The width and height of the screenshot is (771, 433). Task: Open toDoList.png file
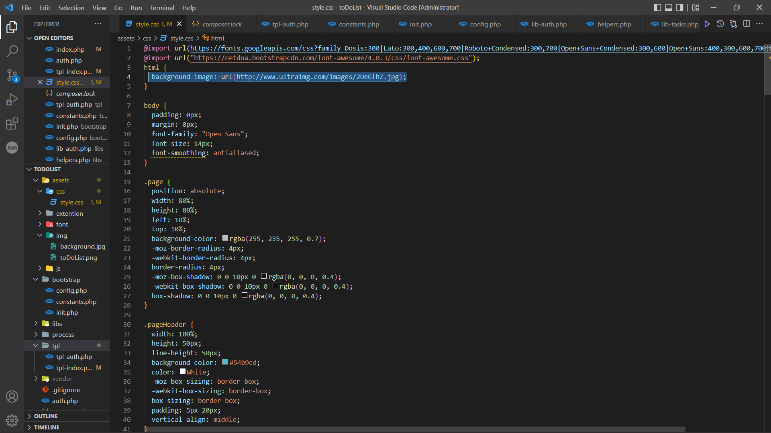click(x=78, y=257)
